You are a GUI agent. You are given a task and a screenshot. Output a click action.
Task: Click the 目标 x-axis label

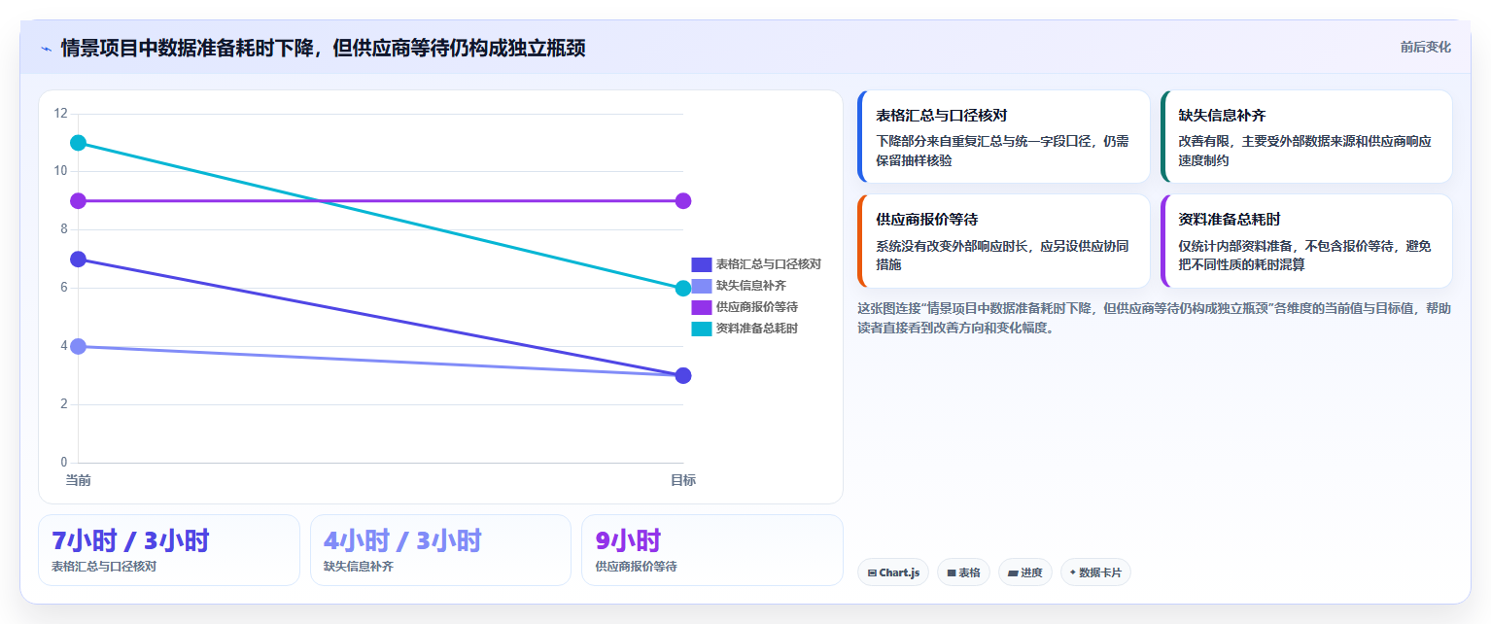pyautogui.click(x=683, y=480)
